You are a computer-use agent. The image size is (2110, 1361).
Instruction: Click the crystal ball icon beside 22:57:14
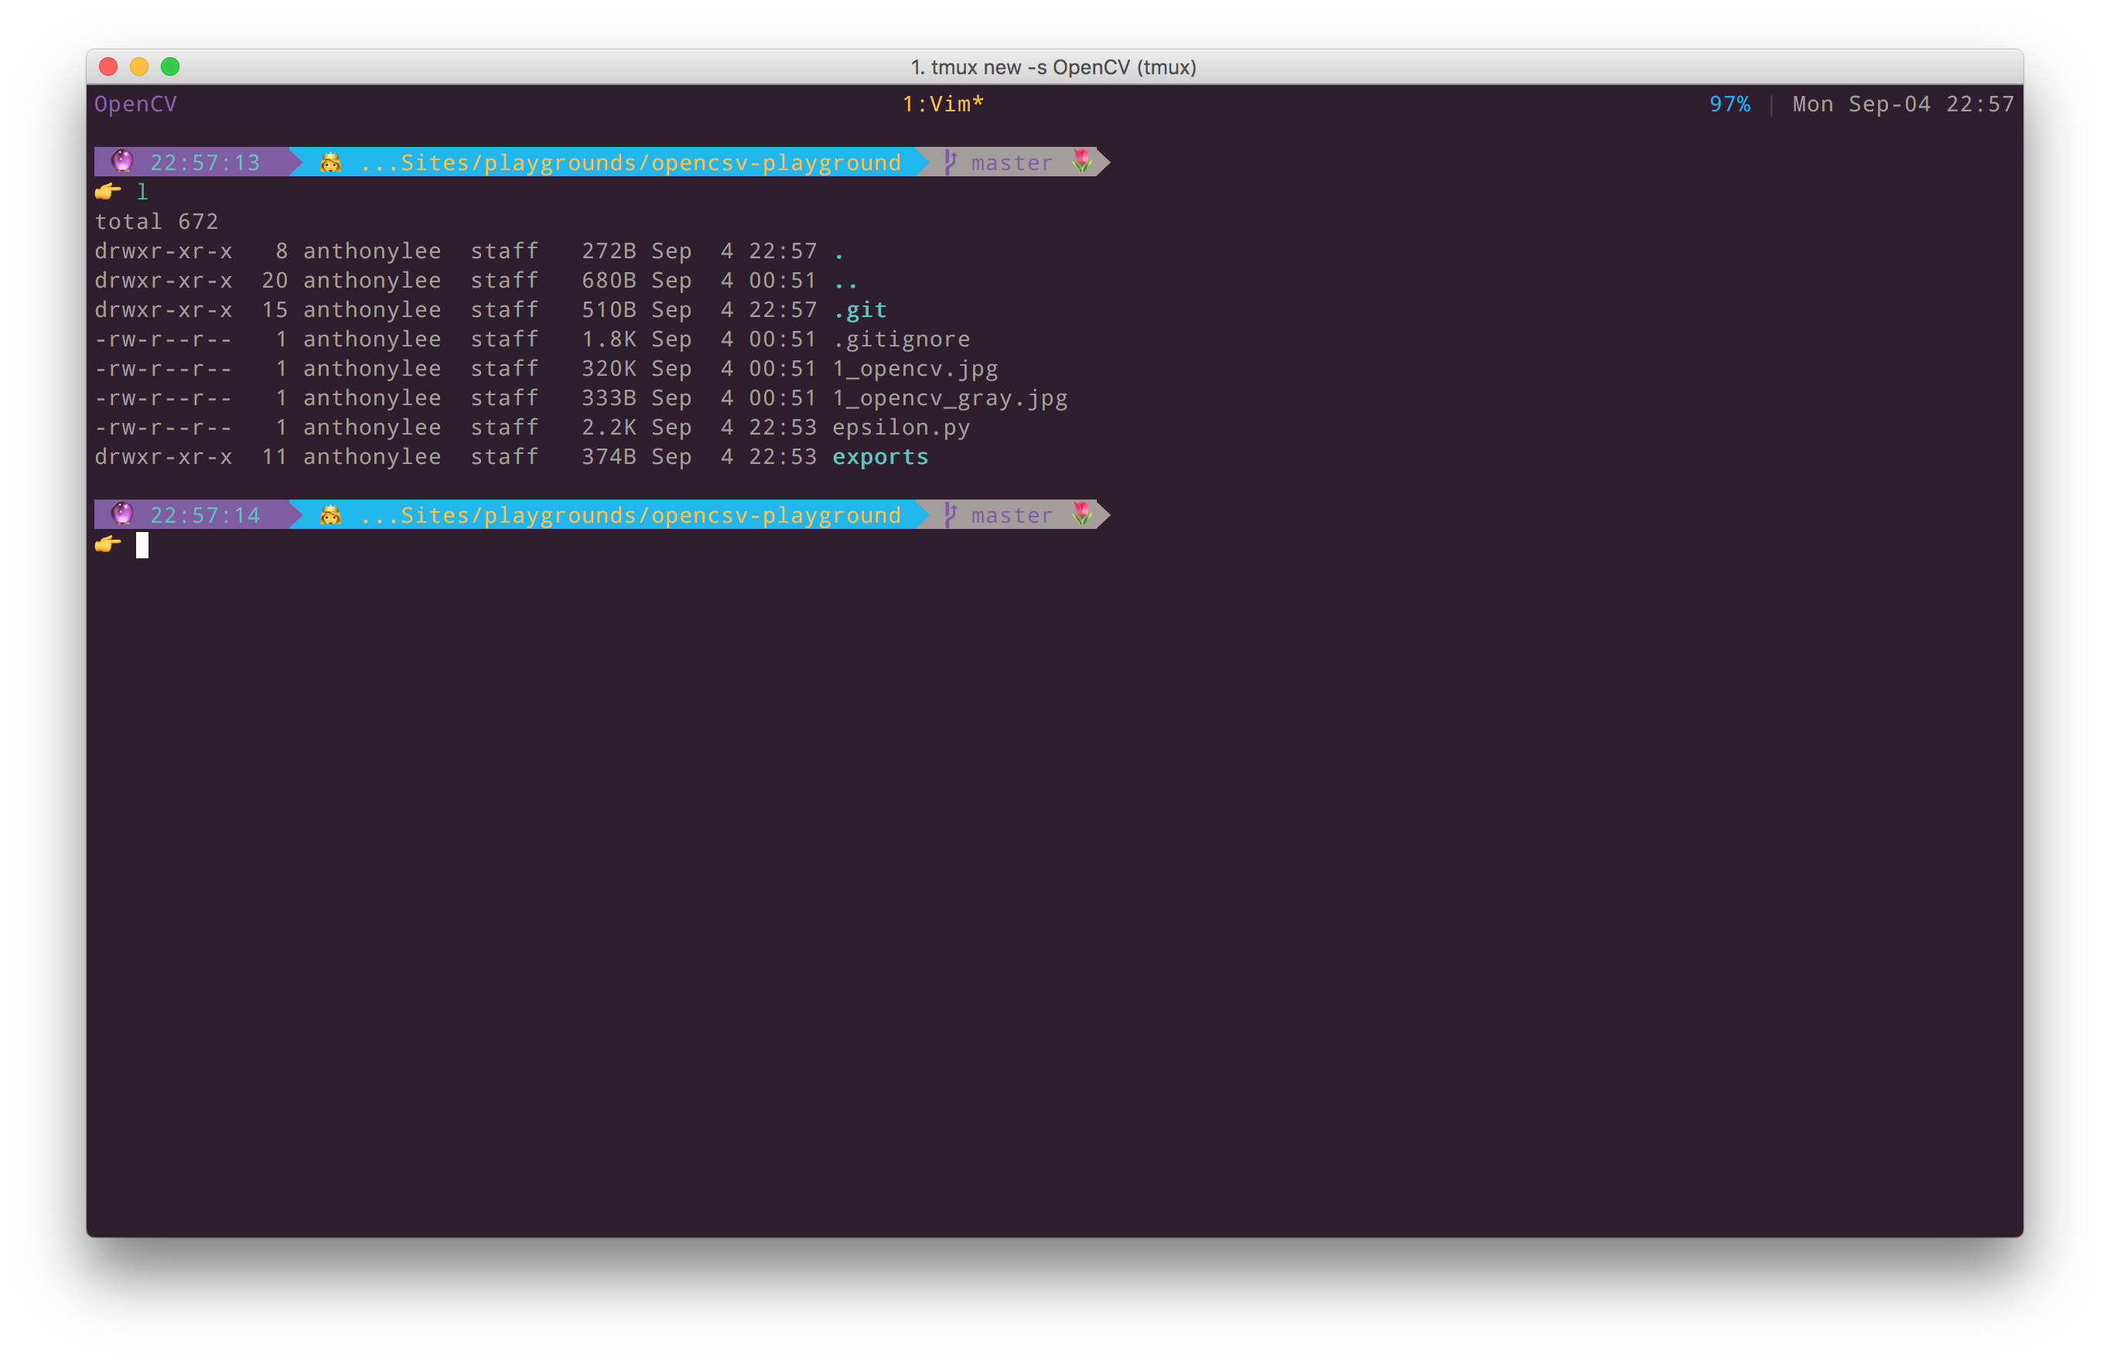[122, 513]
